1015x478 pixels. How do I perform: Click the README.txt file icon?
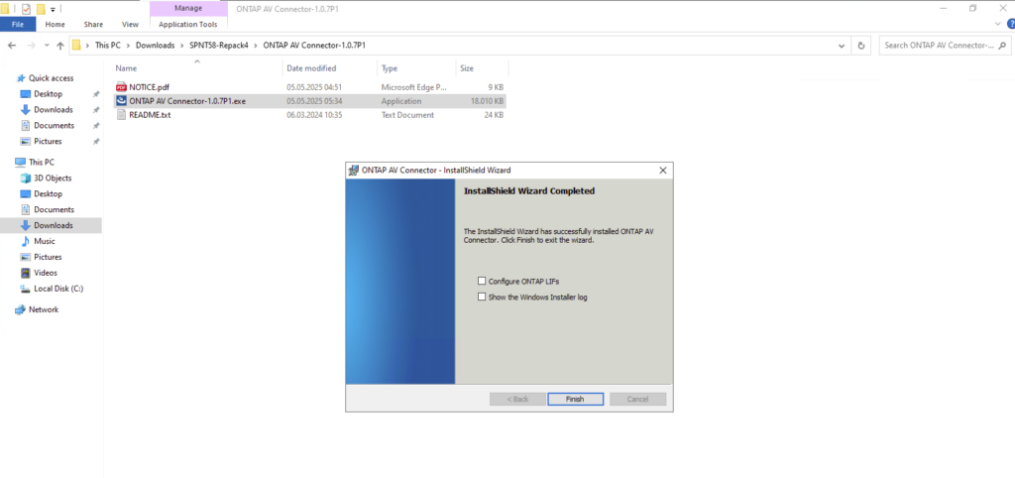(121, 115)
